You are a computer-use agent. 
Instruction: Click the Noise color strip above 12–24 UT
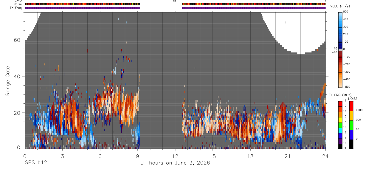pyautogui.click(x=254, y=4)
